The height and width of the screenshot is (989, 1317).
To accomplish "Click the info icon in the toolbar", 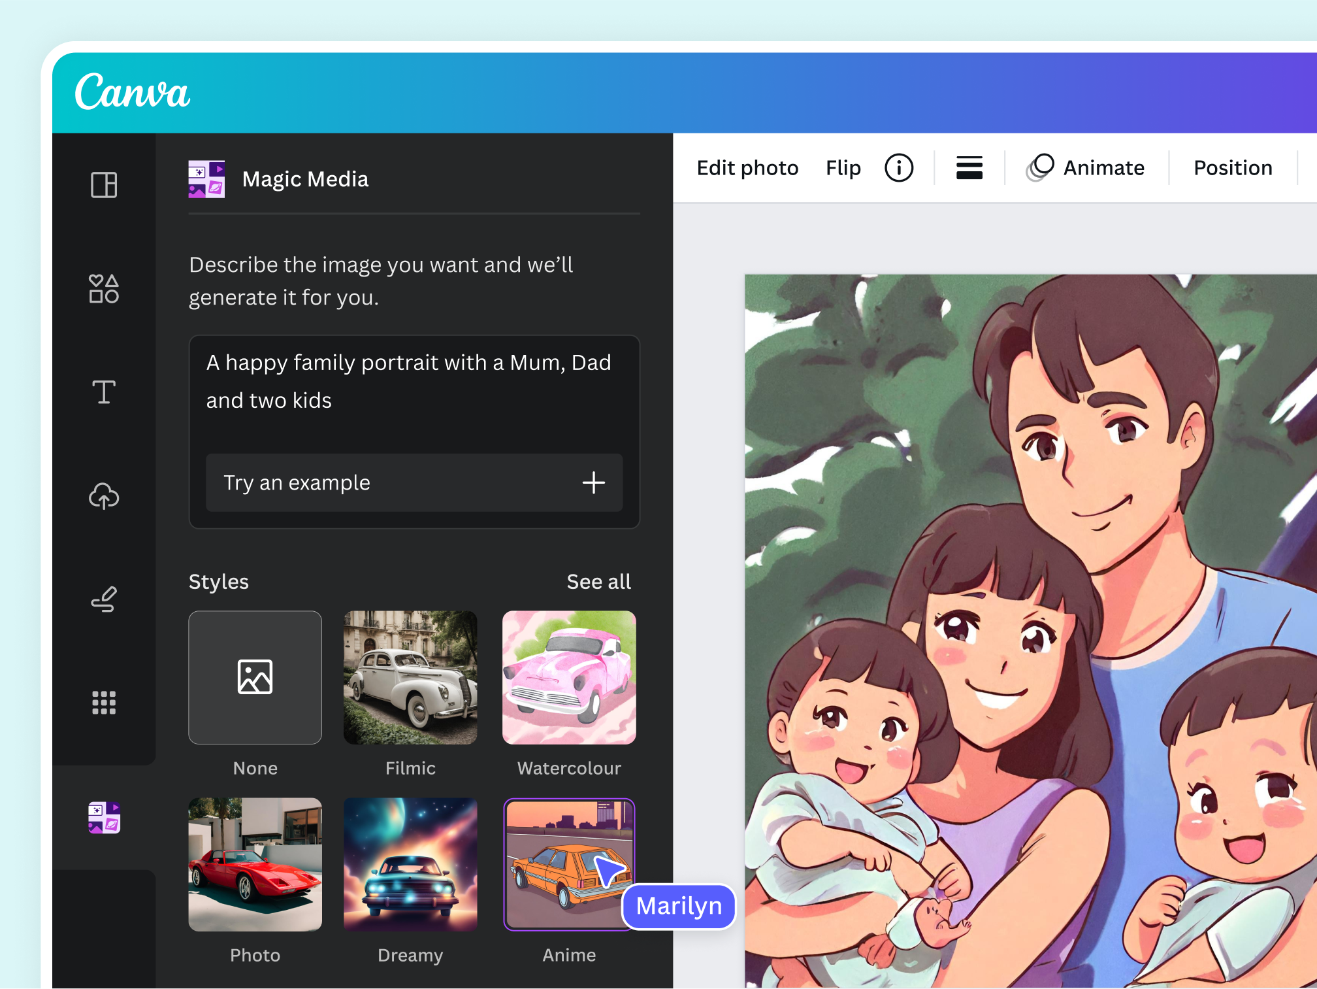I will (899, 168).
